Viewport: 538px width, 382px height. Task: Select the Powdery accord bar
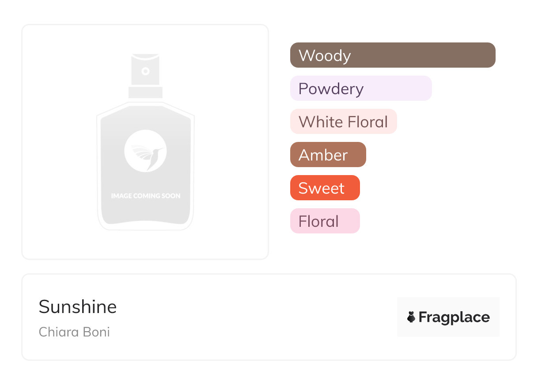pos(361,88)
